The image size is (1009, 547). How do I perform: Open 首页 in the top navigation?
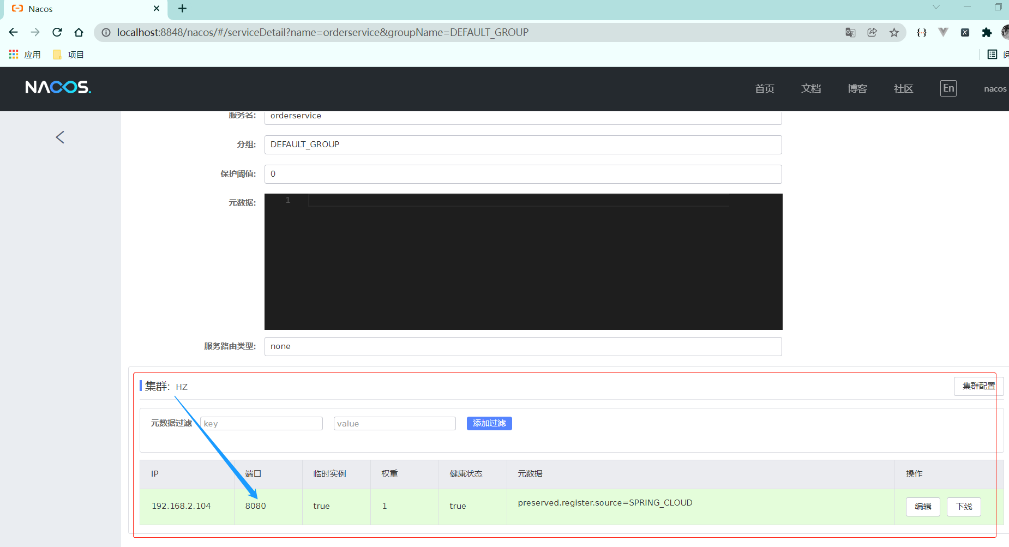coord(765,88)
